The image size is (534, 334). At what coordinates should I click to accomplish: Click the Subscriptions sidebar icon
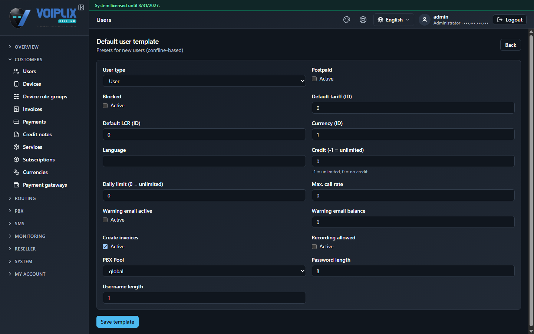tap(16, 160)
